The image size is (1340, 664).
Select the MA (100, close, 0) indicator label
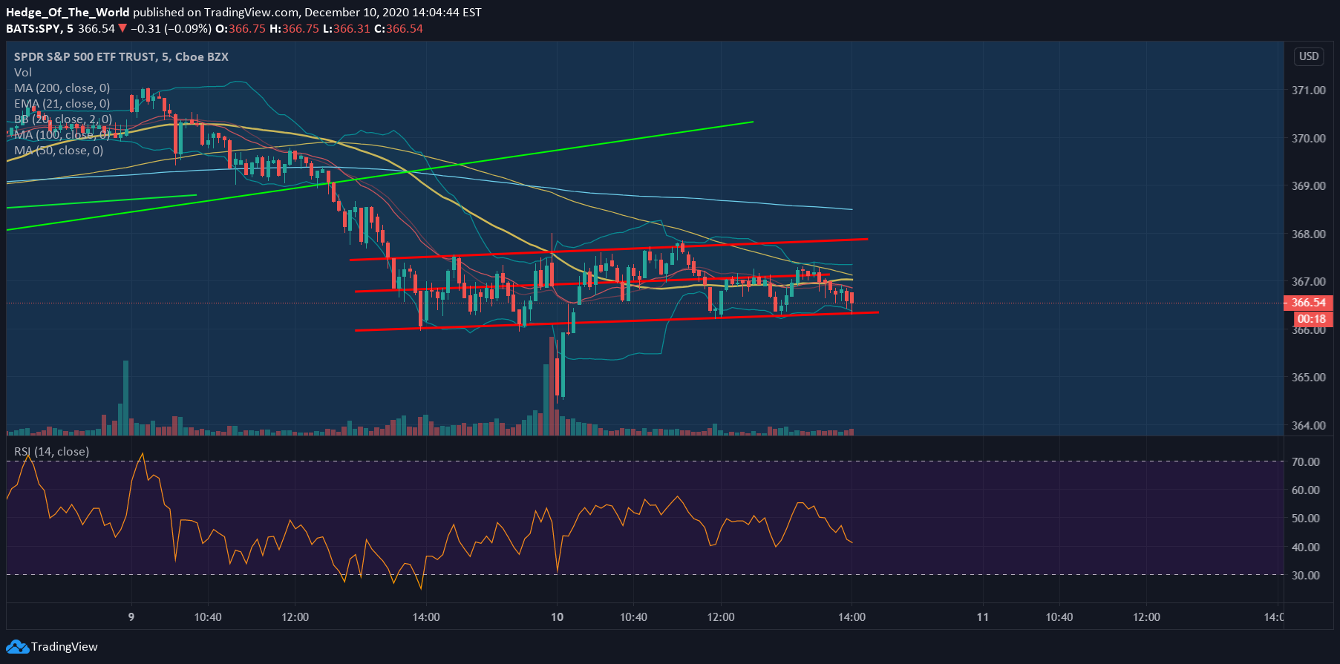pyautogui.click(x=62, y=134)
